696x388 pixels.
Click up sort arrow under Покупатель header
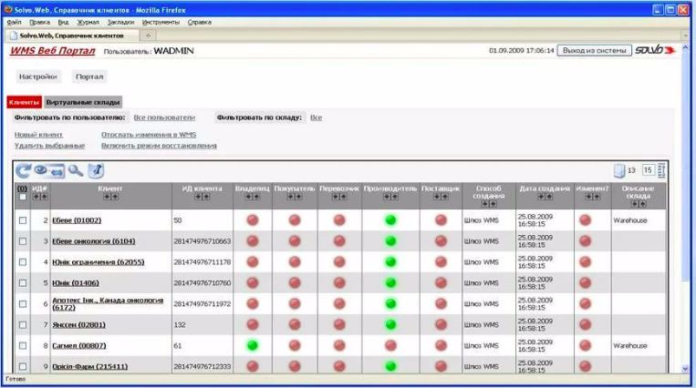(x=298, y=197)
